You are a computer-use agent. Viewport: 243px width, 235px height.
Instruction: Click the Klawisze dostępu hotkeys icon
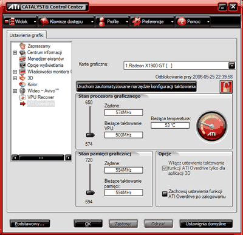[x=44, y=21]
